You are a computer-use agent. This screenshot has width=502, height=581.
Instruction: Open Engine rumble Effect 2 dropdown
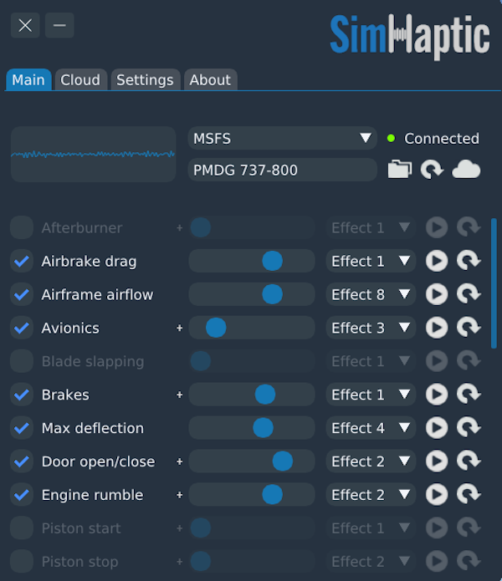[x=371, y=494]
